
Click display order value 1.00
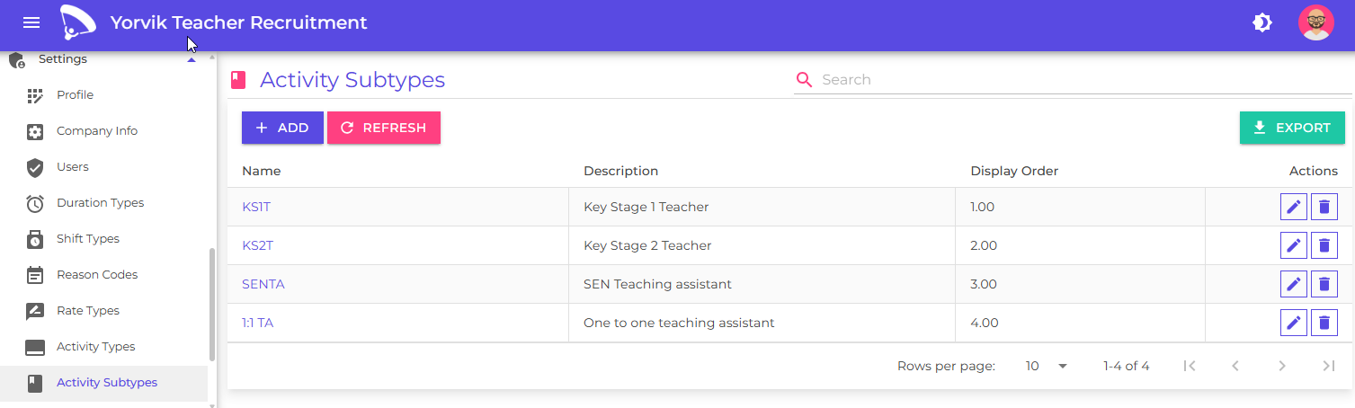(x=983, y=207)
